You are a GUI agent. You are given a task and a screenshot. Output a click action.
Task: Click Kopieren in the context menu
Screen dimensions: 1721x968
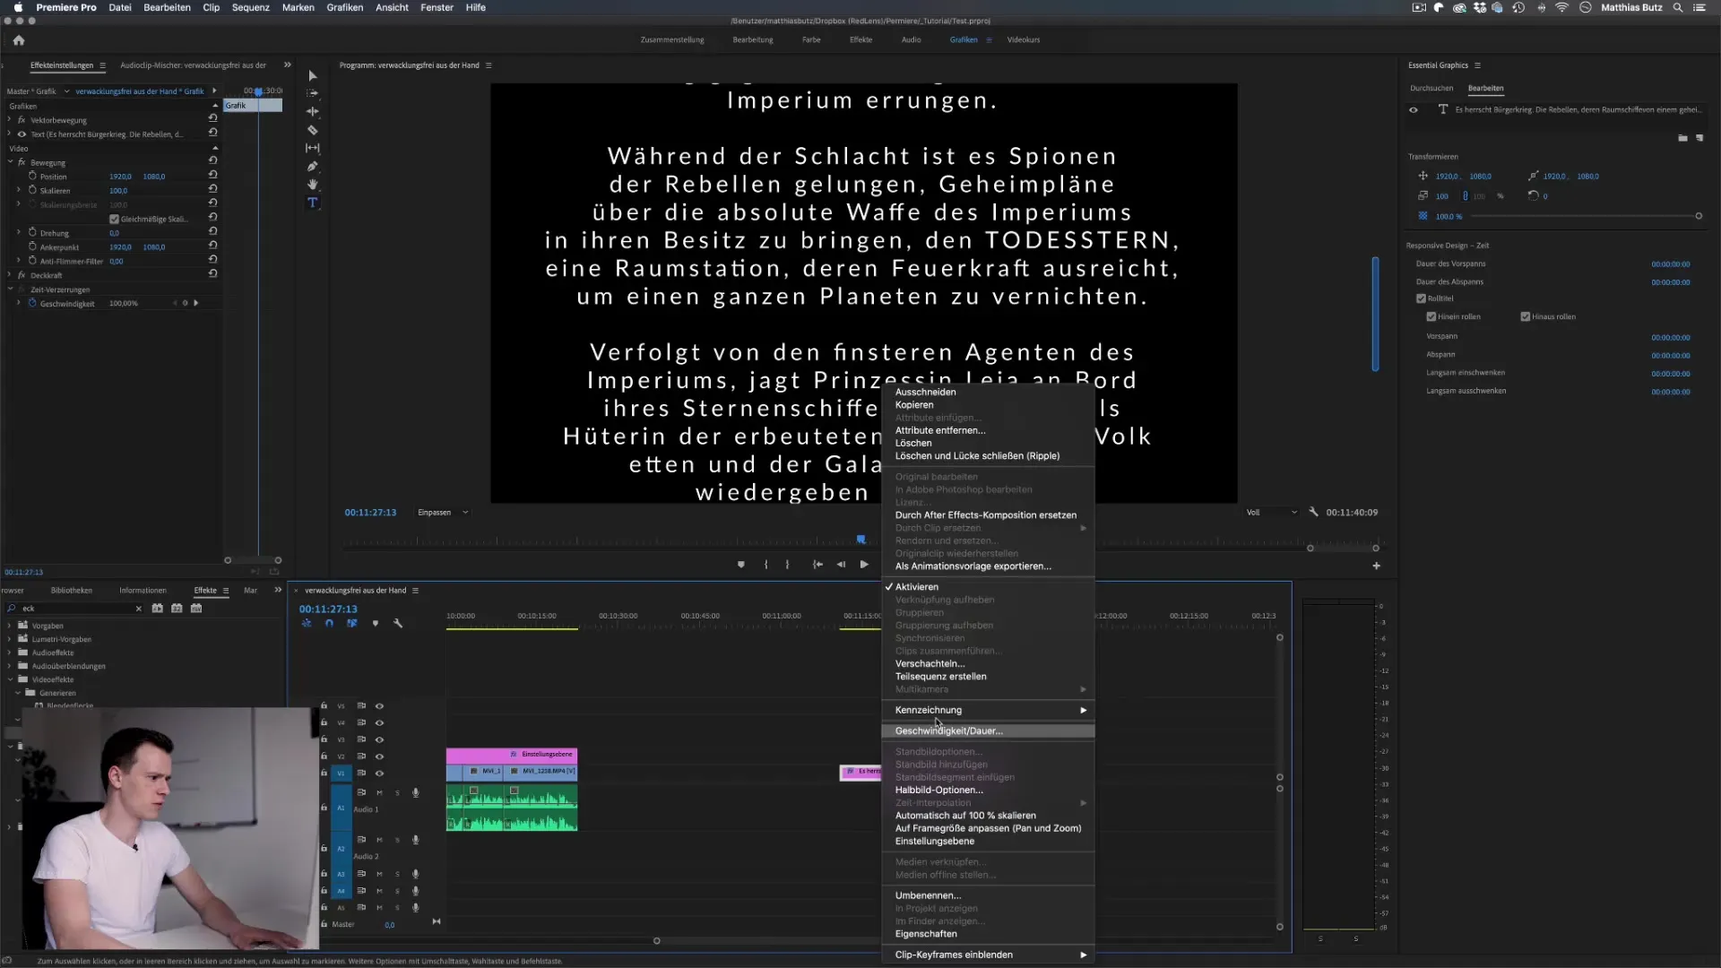tap(914, 404)
